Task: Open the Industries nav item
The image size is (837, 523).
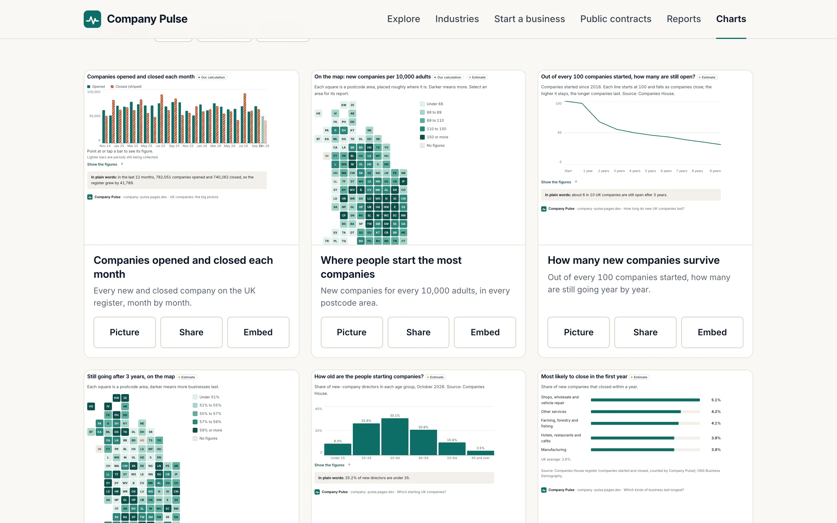Action: (x=457, y=19)
